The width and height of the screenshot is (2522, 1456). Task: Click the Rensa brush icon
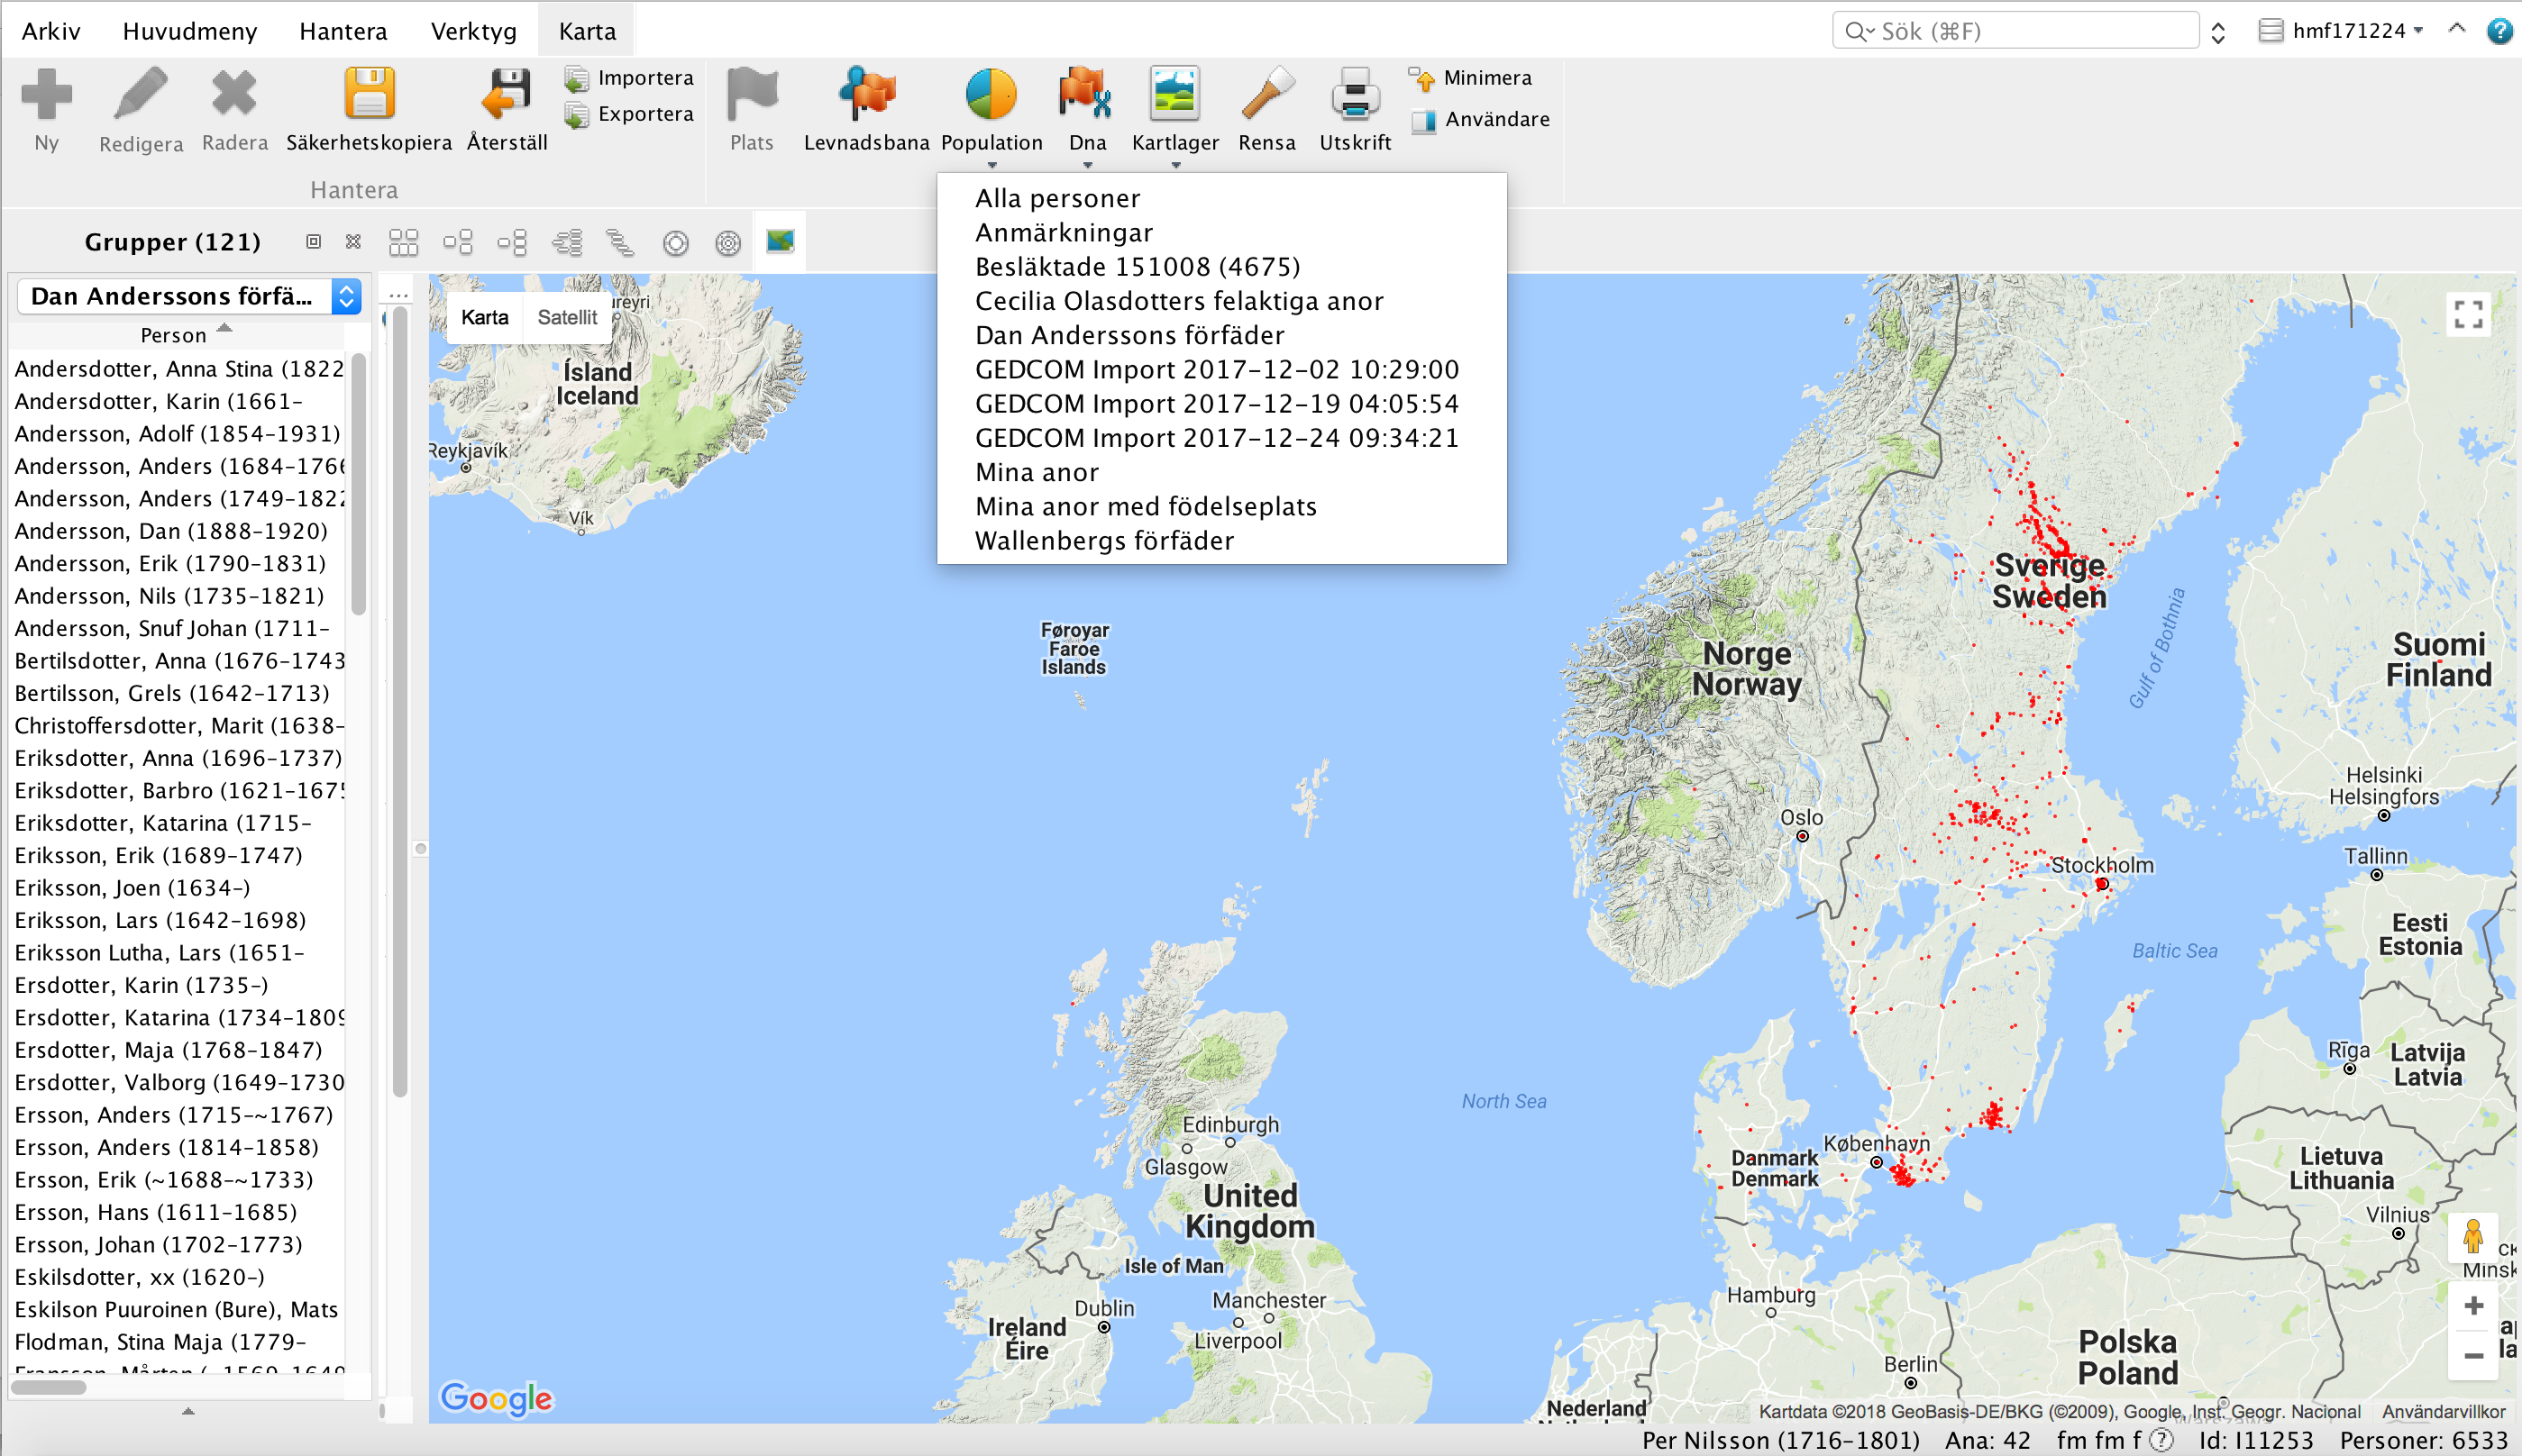(1266, 95)
